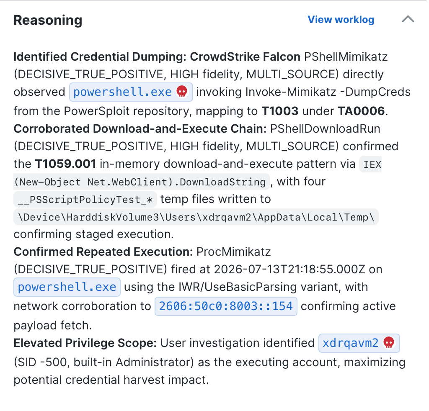This screenshot has height=411, width=429.
Task: Collapse the Reasoning section chevron
Action: click(x=408, y=19)
